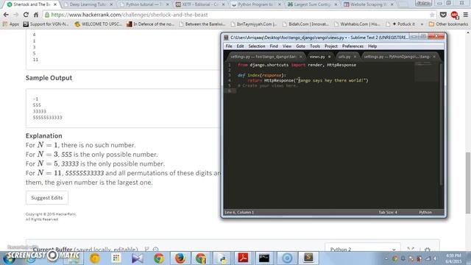This screenshot has height=265, width=471.
Task: Bookmark this page with the star icon
Action: click(x=432, y=15)
